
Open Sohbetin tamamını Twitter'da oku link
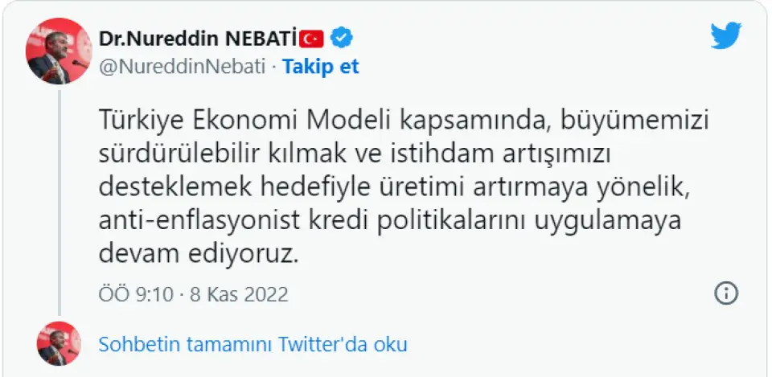pyautogui.click(x=253, y=345)
